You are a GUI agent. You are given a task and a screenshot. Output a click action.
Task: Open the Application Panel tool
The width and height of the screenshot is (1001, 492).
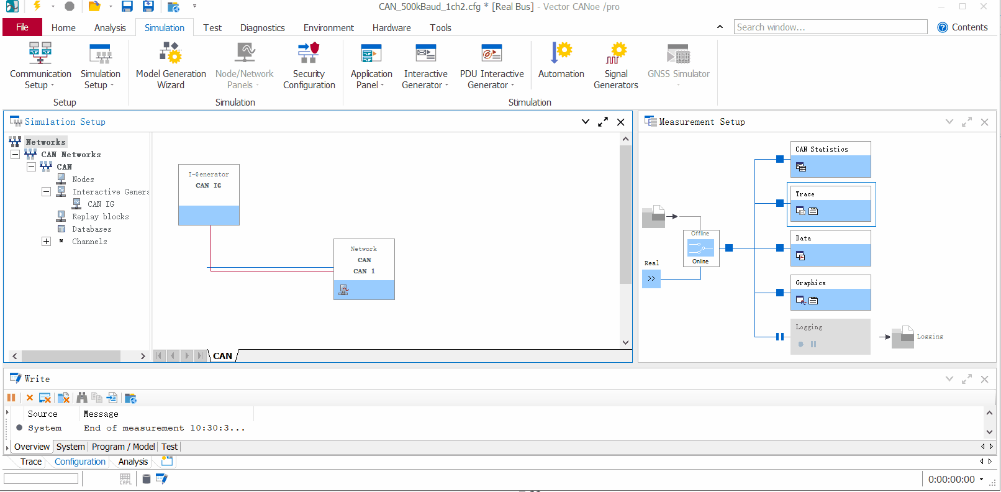click(x=371, y=66)
